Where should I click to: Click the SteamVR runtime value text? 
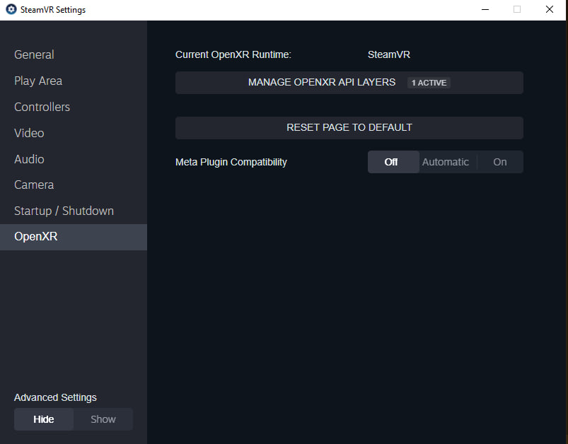[389, 54]
